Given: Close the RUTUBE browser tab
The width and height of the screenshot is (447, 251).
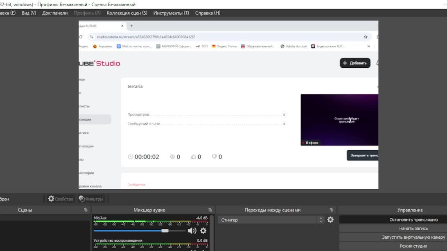Looking at the screenshot, I should (x=122, y=26).
